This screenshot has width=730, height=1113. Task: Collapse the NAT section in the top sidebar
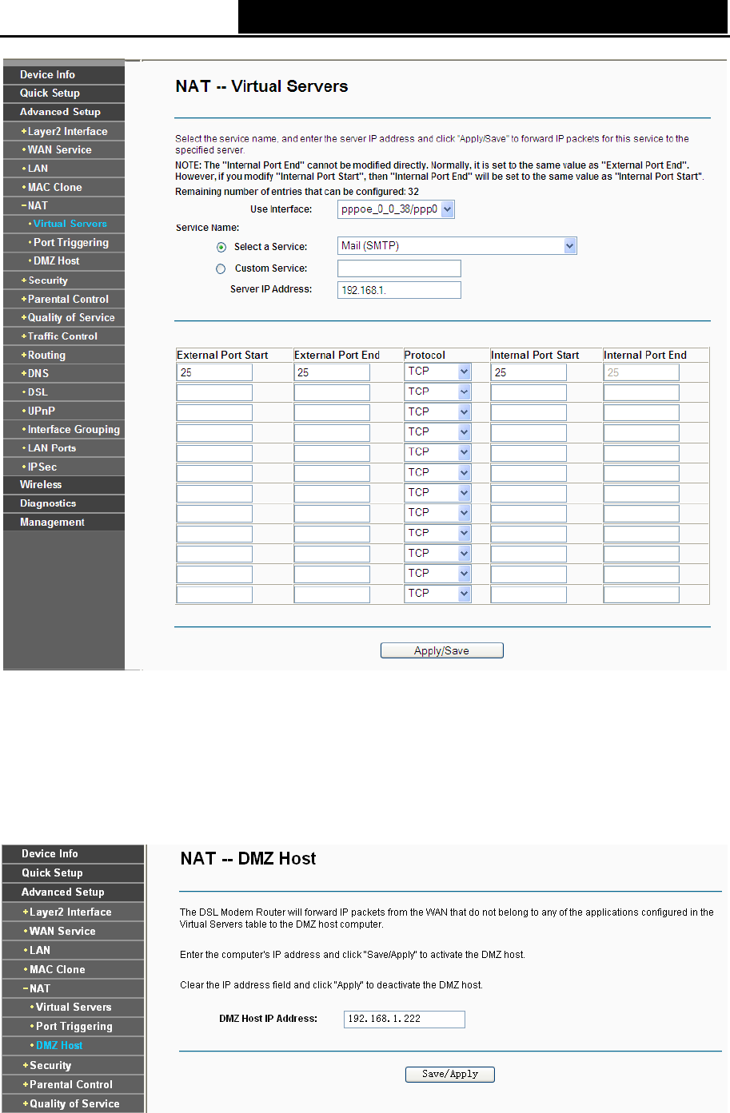[x=37, y=205]
